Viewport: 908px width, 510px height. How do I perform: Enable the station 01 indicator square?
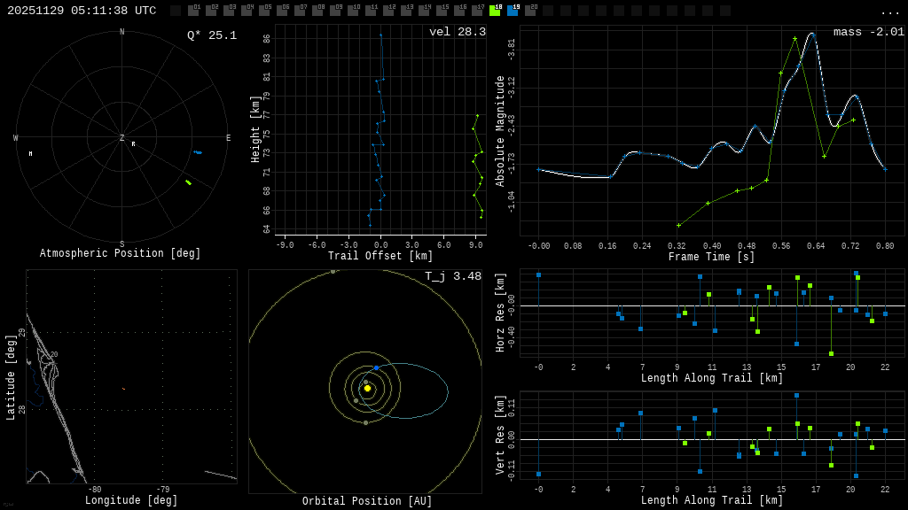(193, 11)
